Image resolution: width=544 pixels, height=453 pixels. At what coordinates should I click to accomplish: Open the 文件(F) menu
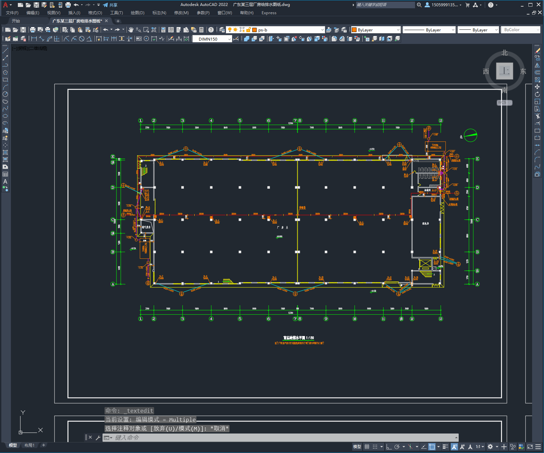(x=12, y=13)
